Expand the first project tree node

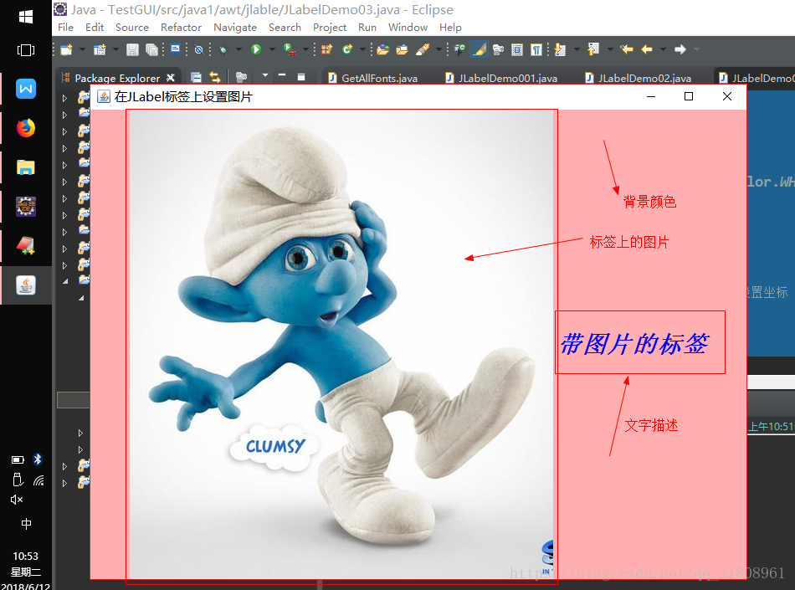(x=64, y=98)
